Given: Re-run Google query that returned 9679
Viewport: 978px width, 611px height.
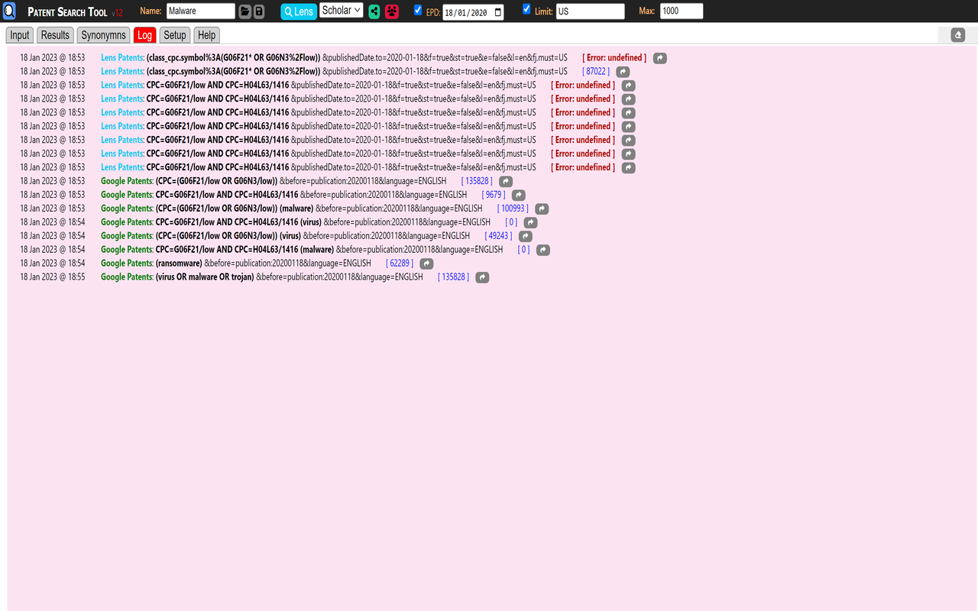Looking at the screenshot, I should pos(519,196).
